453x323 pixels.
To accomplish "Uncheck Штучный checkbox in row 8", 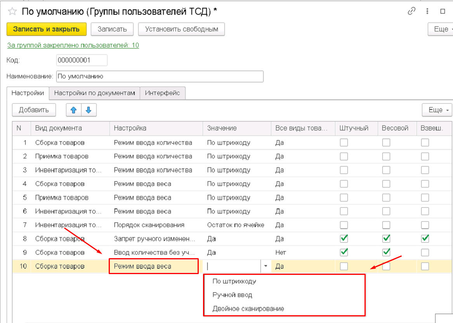I will pos(344,238).
